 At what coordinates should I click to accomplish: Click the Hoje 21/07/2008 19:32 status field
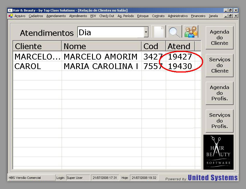(144, 178)
